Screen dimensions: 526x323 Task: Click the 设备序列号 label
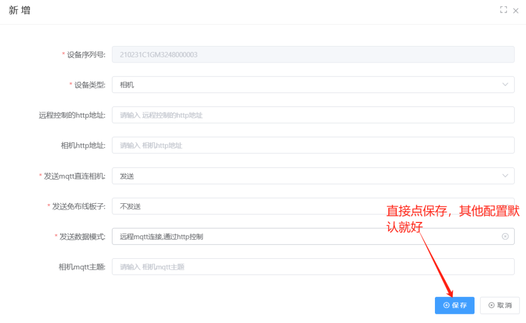86,55
